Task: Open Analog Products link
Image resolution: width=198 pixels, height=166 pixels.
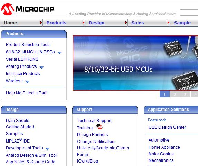Action: point(21,66)
